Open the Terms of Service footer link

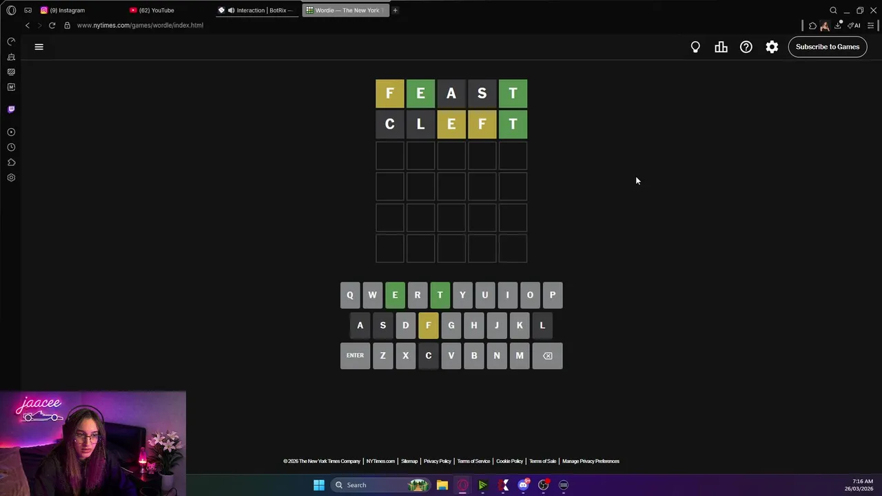tap(473, 462)
